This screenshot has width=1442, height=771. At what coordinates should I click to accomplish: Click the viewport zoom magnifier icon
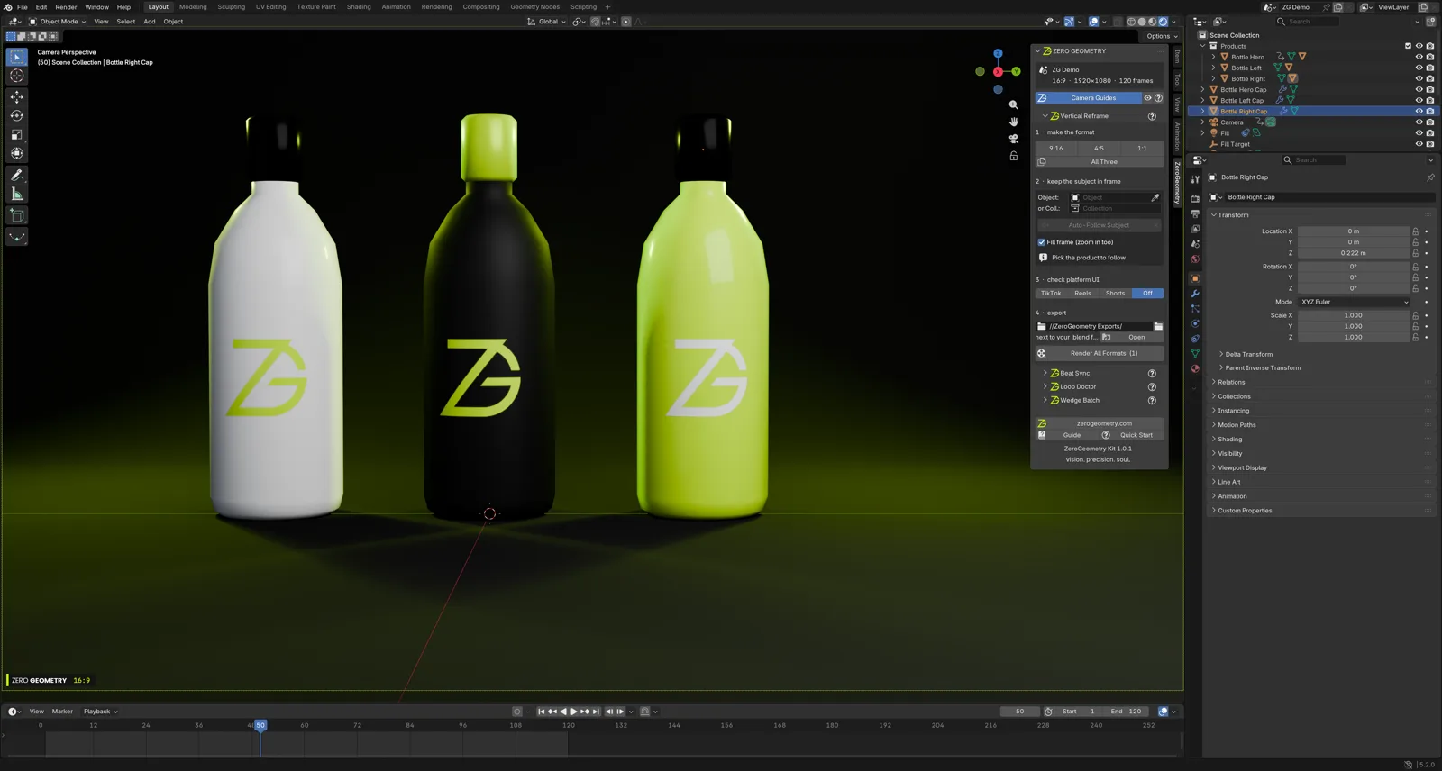pyautogui.click(x=1014, y=105)
